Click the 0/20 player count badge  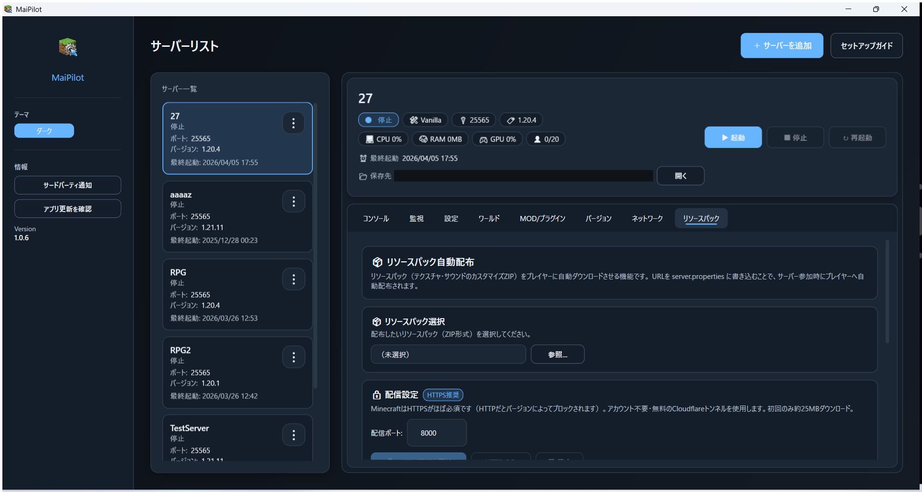coord(546,139)
